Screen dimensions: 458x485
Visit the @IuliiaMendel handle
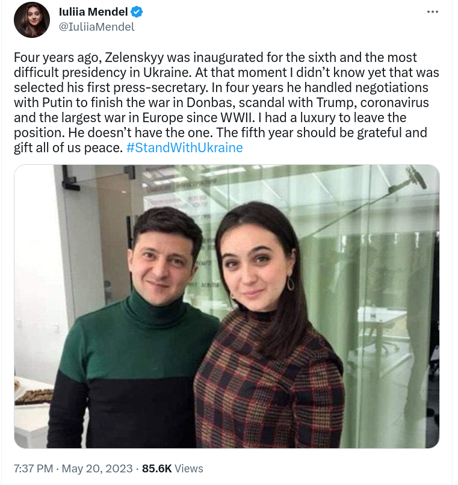[x=96, y=27]
